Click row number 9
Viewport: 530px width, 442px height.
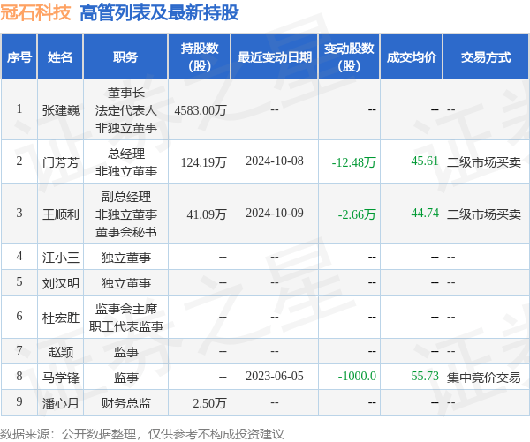(19, 401)
